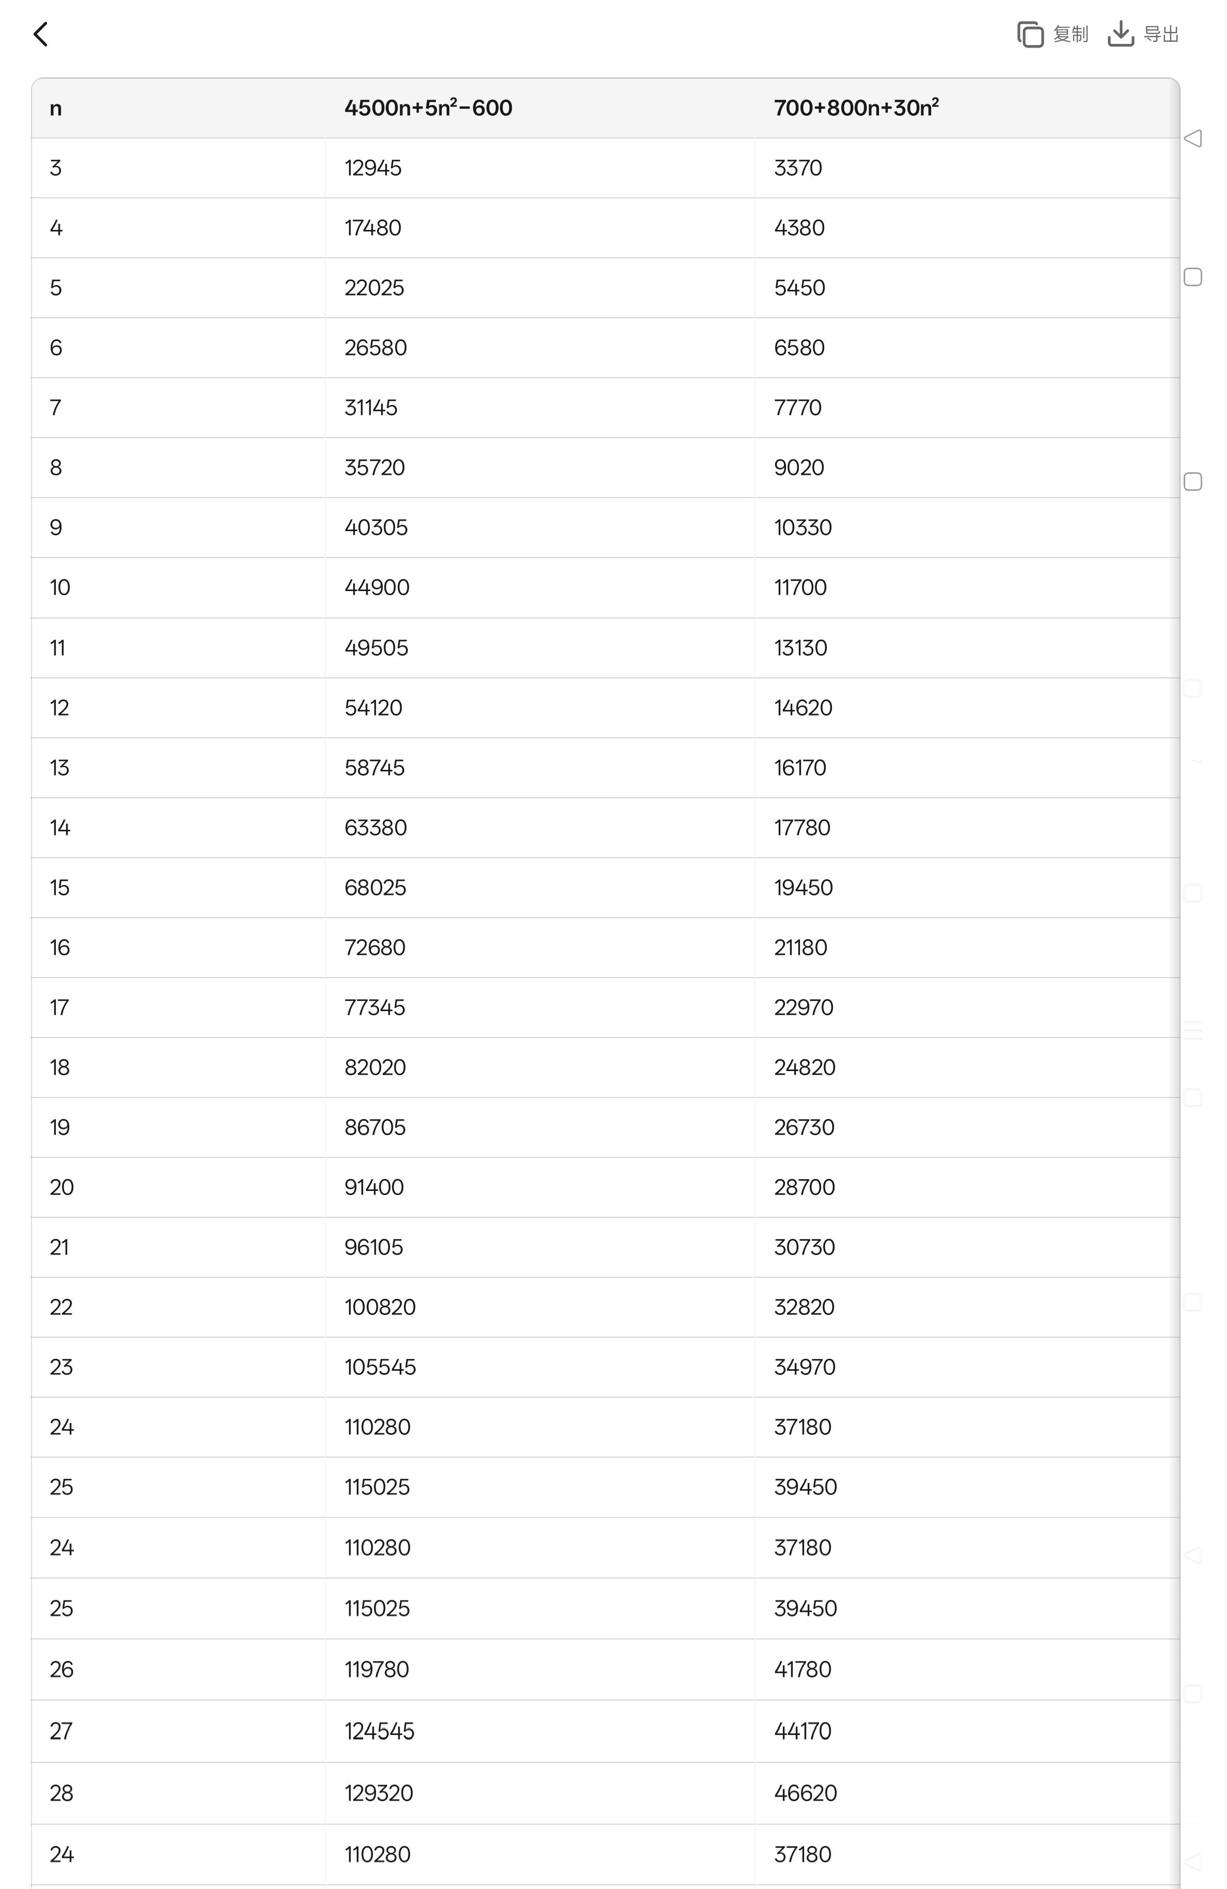Click the cell showing 119780
1227x1889 pixels.
pyautogui.click(x=377, y=1670)
